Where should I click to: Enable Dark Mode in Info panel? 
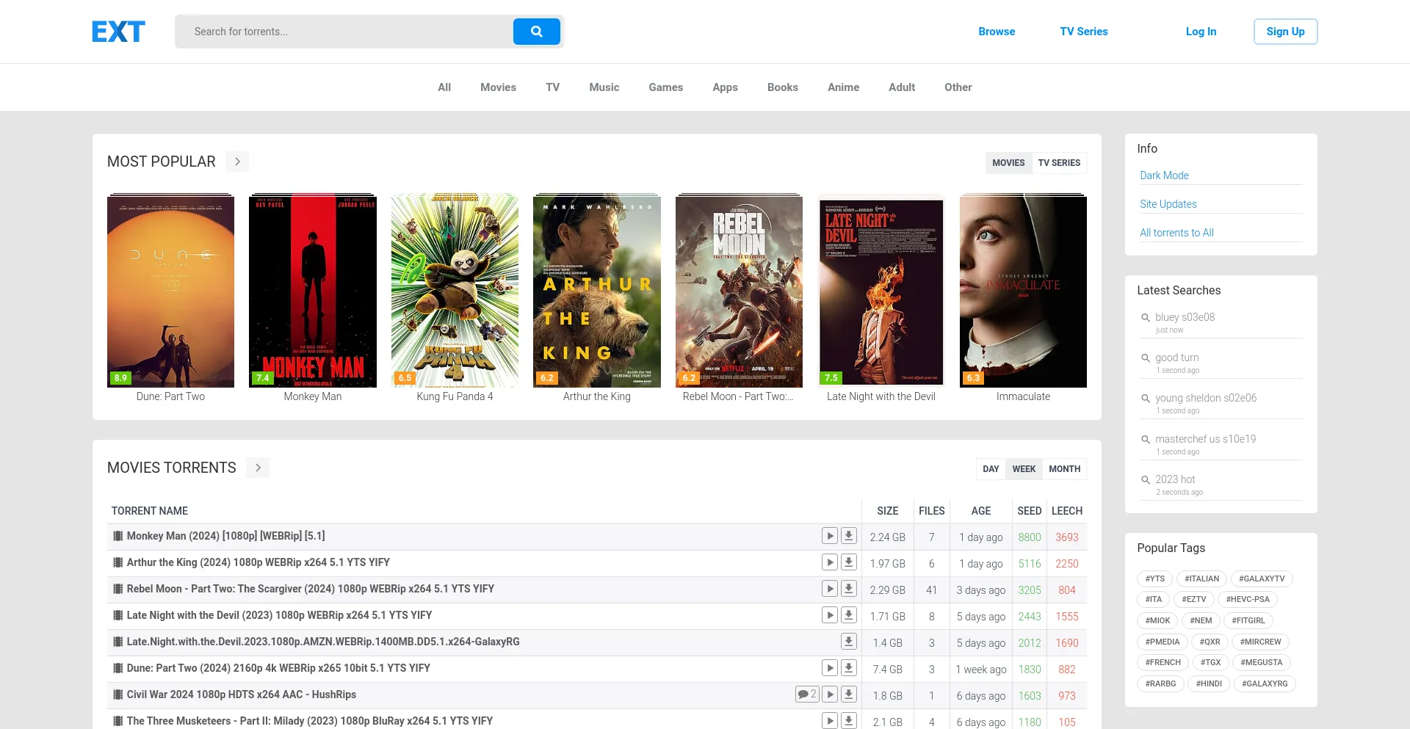click(x=1164, y=175)
